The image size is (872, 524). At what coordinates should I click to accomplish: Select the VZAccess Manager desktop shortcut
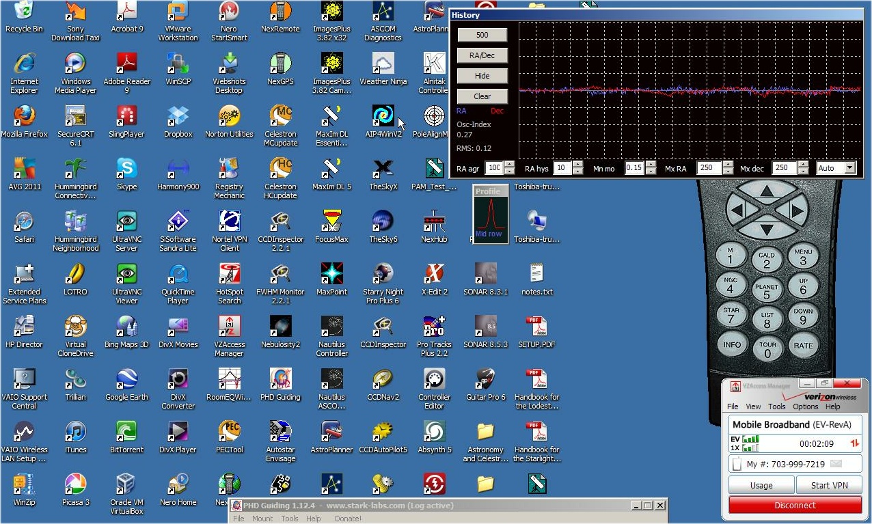pos(229,336)
